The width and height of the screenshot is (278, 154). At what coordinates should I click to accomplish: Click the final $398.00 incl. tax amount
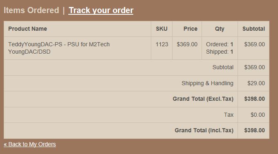[x=254, y=130]
